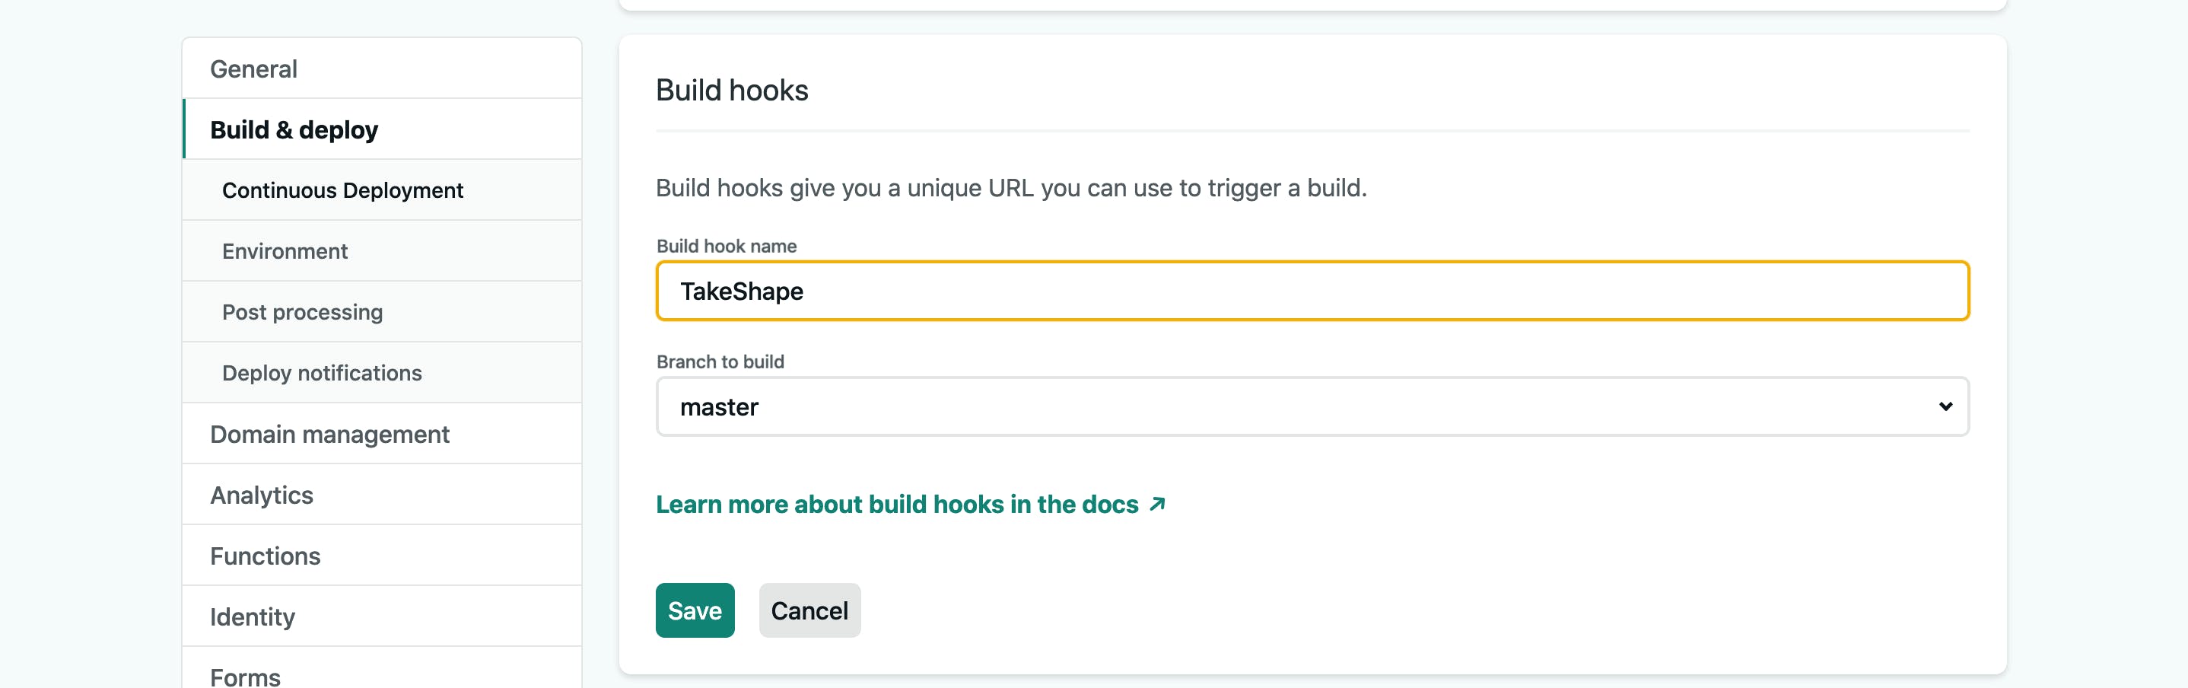Open Post processing settings
Viewport: 2188px width, 688px height.
381,312
